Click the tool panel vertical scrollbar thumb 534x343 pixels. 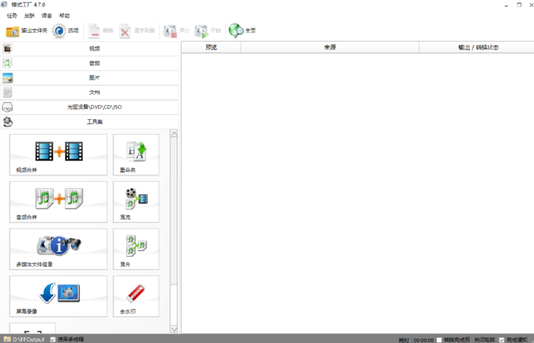click(174, 210)
